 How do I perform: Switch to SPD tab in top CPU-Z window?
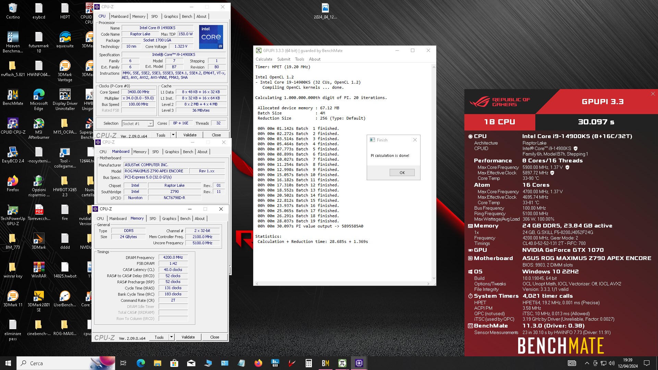tap(155, 16)
